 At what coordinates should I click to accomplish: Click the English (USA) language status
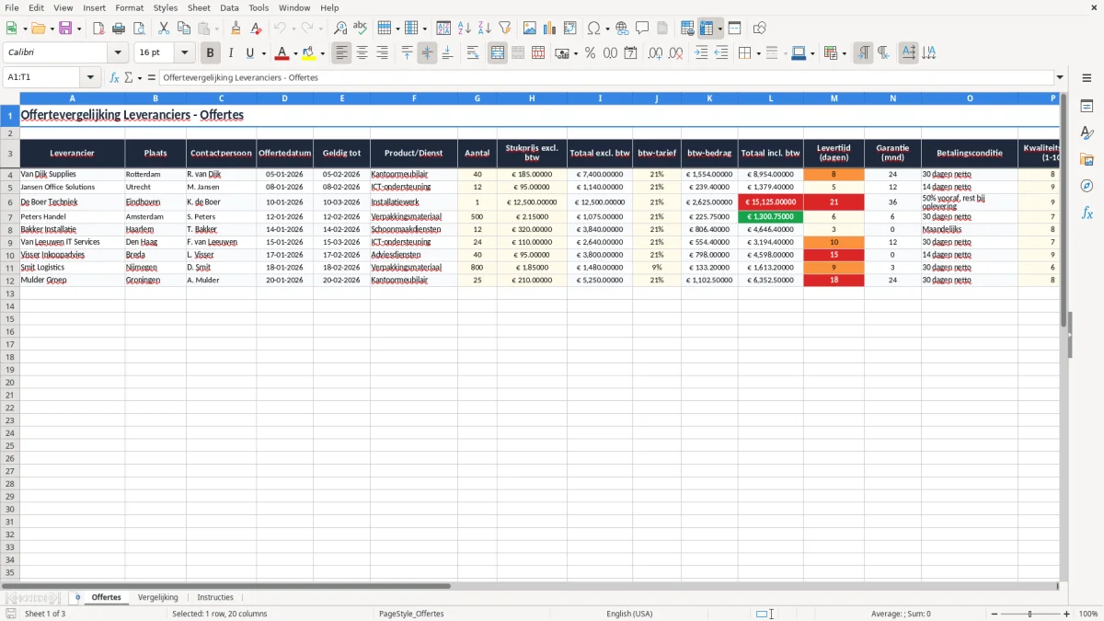629,614
